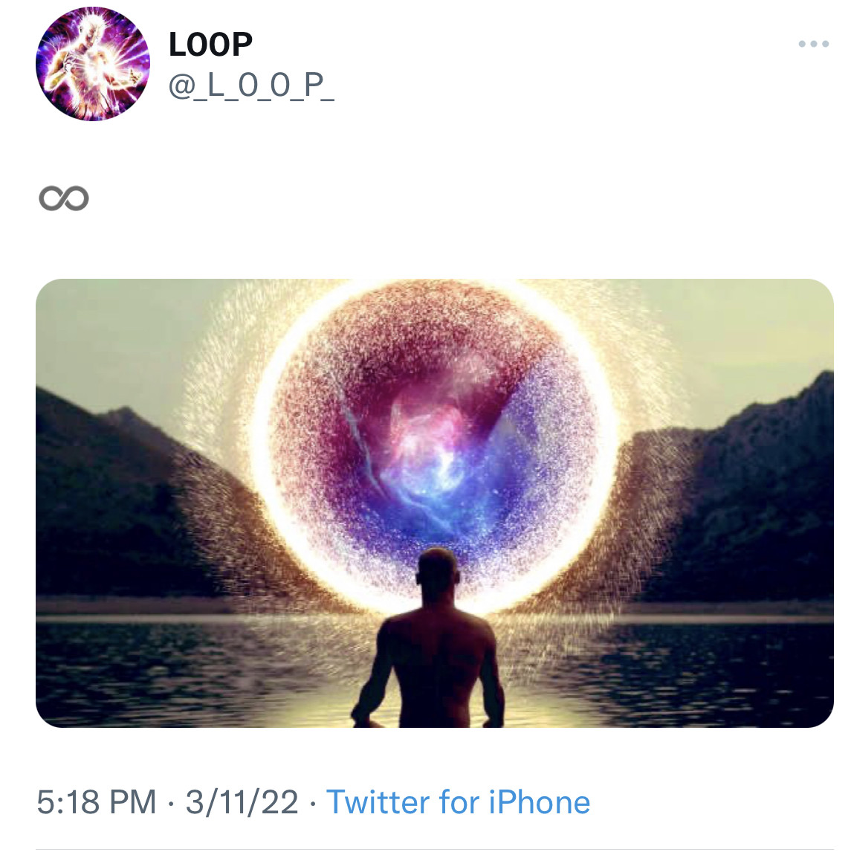Click the 5:18 PM timestamp
Viewport: 851px width, 852px height.
tap(96, 803)
